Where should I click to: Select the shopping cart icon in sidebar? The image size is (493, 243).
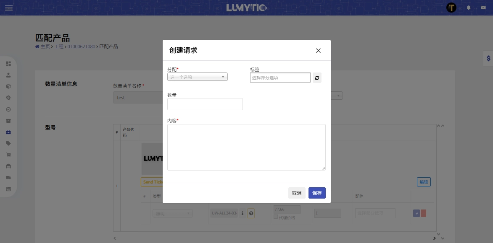coord(8,154)
